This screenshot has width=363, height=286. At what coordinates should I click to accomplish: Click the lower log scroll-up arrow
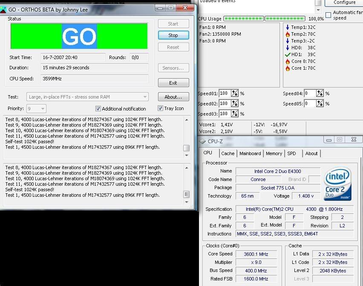click(x=187, y=168)
